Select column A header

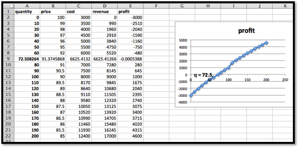[x=27, y=6]
